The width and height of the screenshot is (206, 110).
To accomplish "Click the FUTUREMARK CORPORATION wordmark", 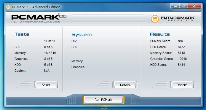I will (178, 19).
